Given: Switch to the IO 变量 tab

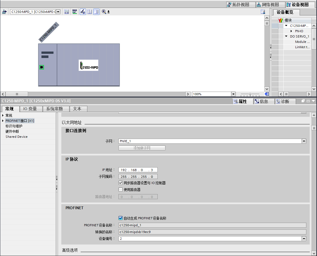Looking at the screenshot, I should [30, 109].
